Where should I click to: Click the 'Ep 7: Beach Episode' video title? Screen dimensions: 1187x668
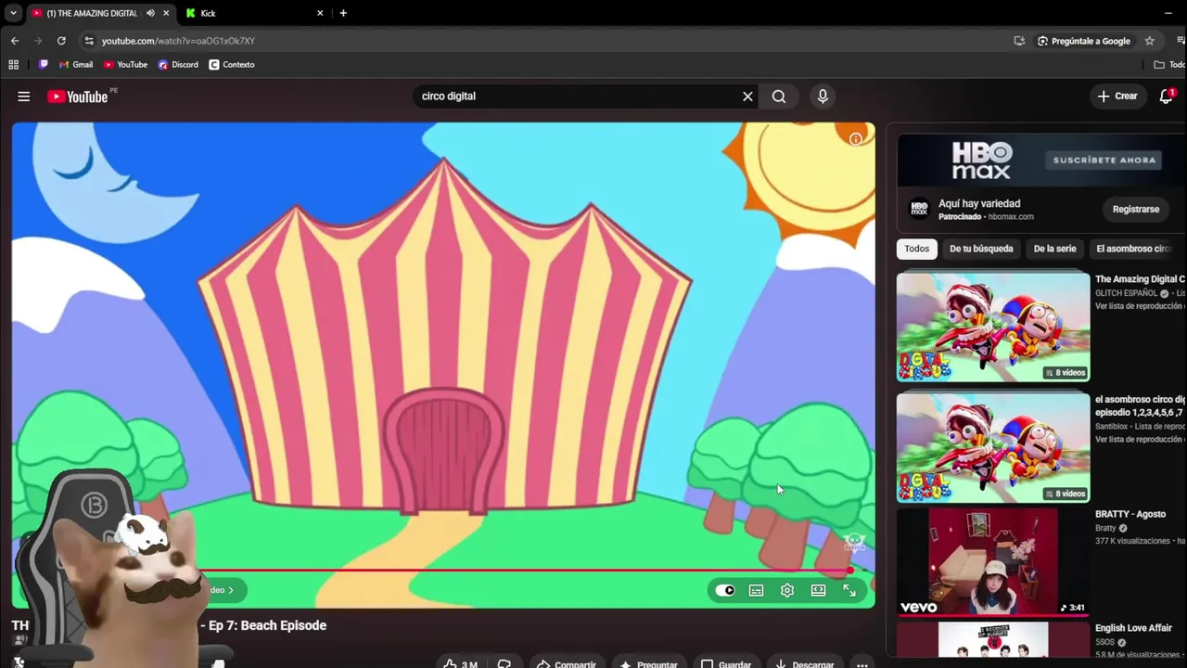click(267, 625)
